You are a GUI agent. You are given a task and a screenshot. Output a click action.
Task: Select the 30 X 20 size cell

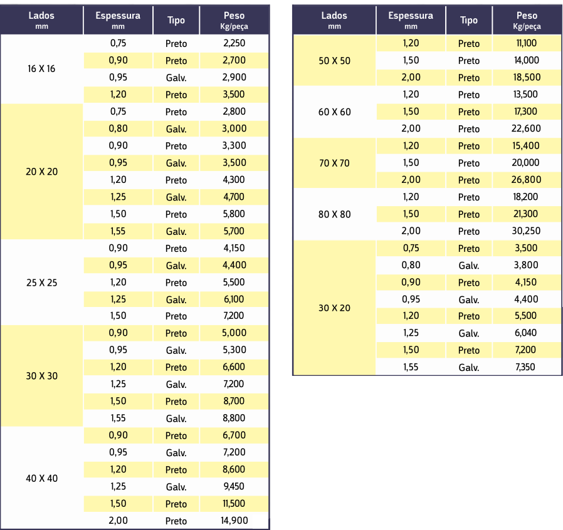334,308
